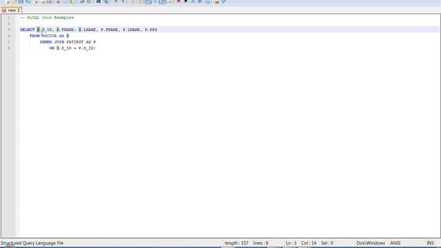Click the Cut toolbar icon
441x248 pixels.
tap(59, 1)
